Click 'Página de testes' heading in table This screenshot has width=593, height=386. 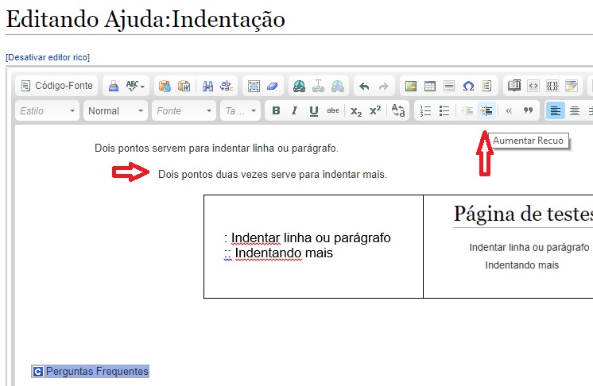point(523,214)
